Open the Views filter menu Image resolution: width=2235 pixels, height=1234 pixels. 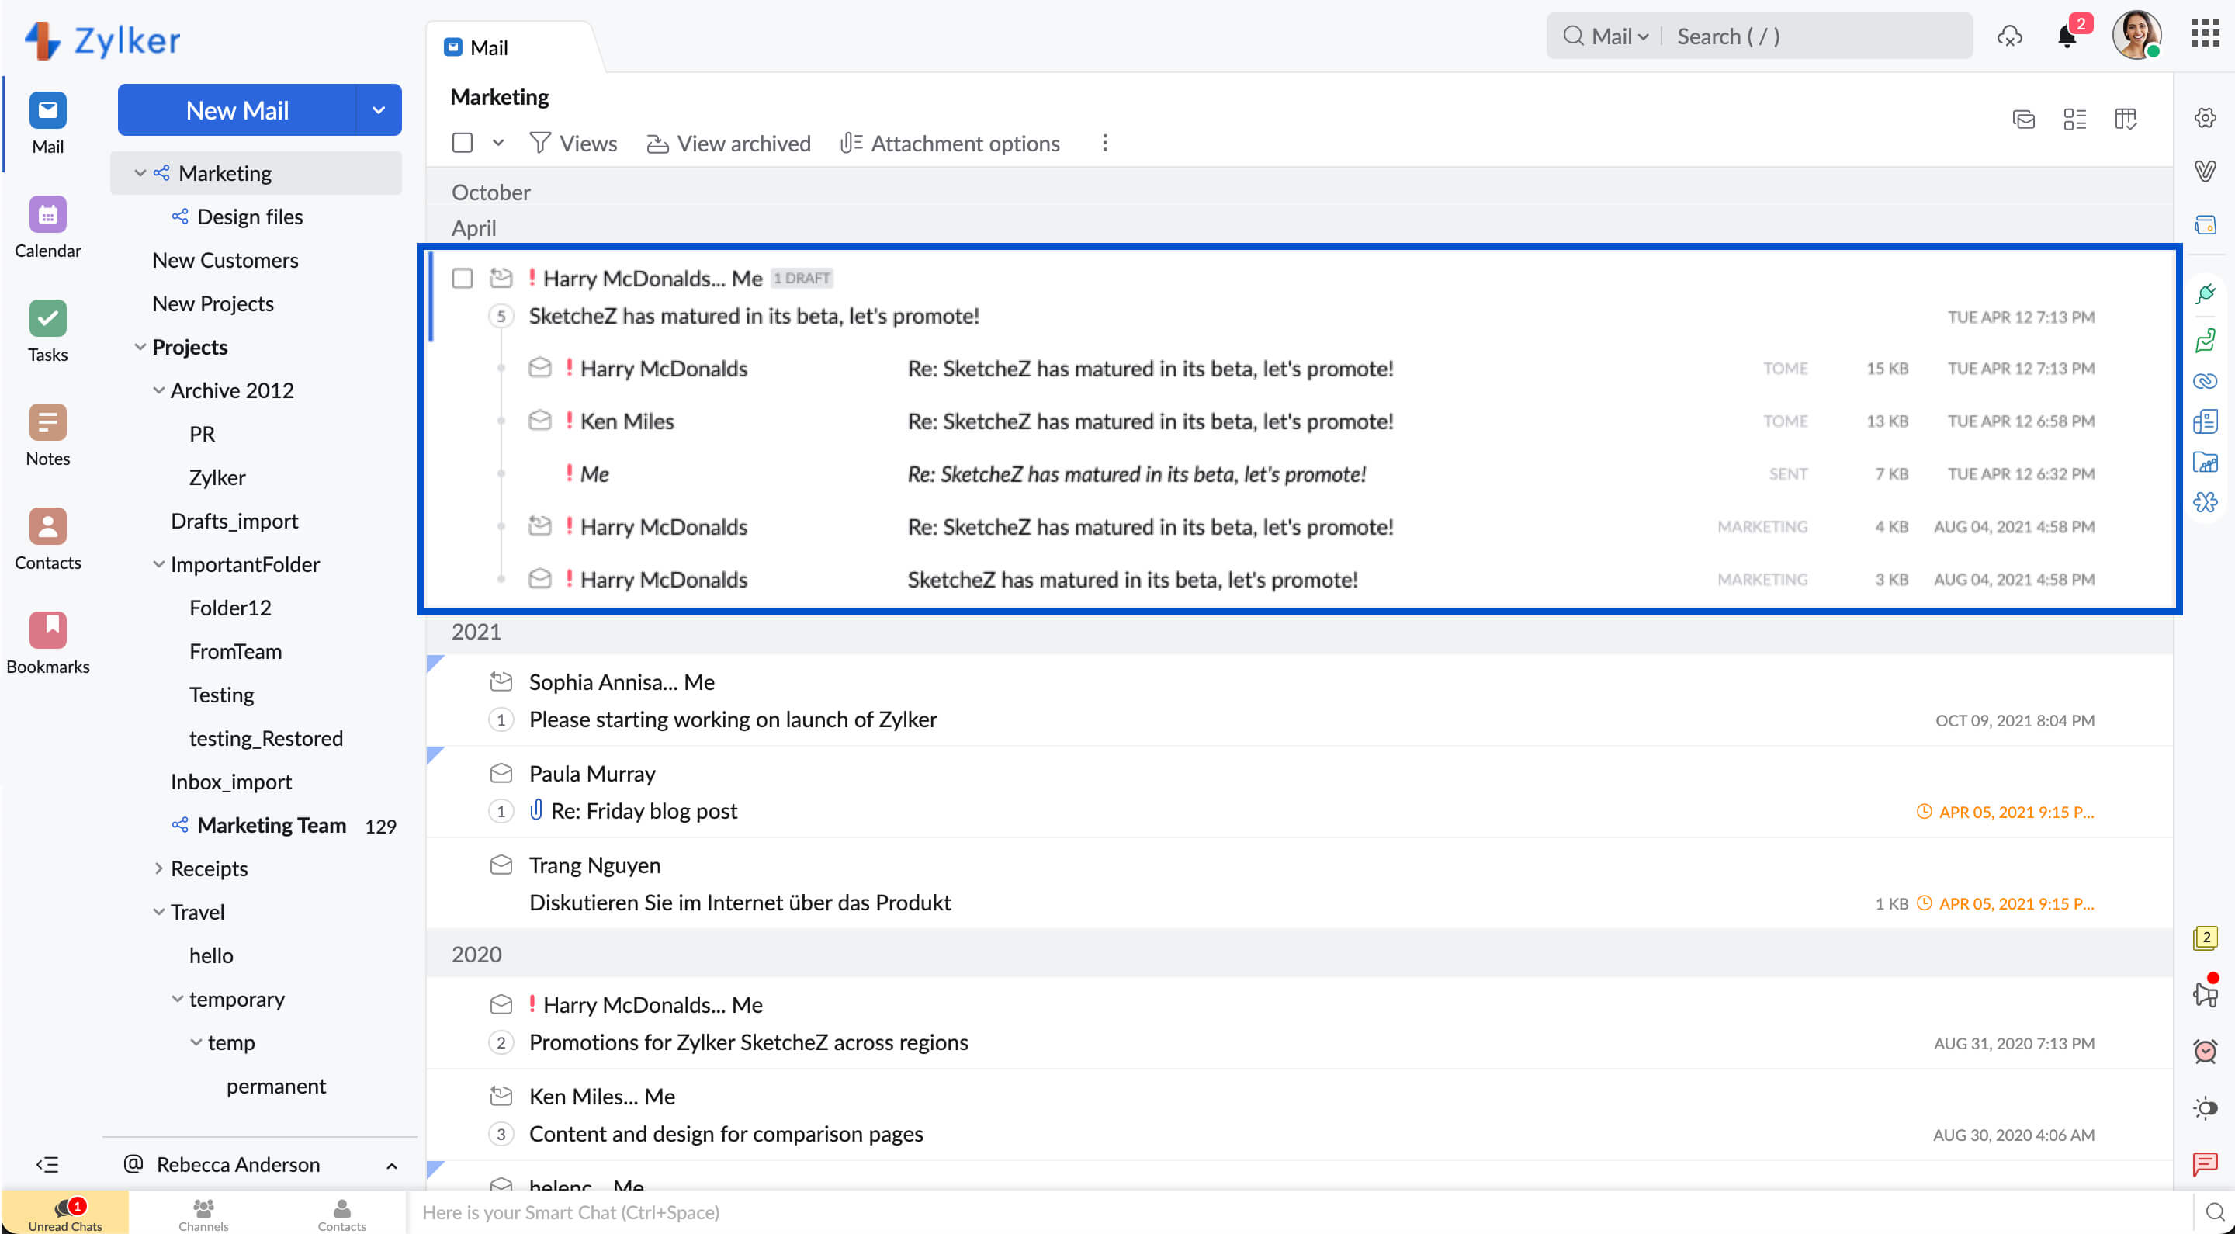[573, 143]
